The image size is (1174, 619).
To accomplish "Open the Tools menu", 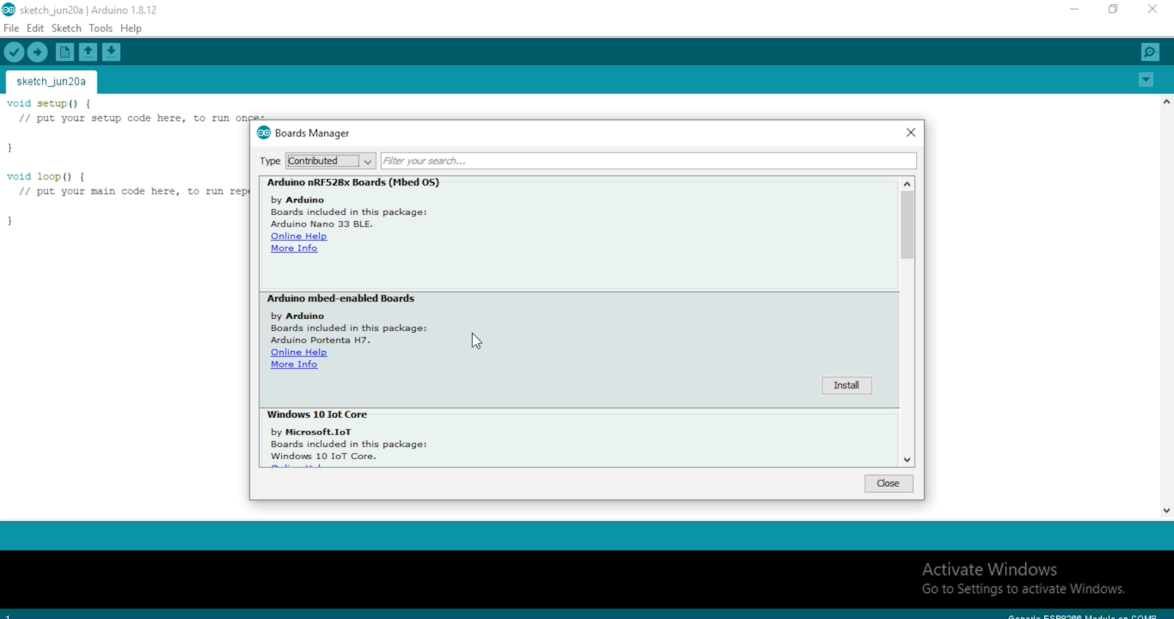I will coord(100,28).
